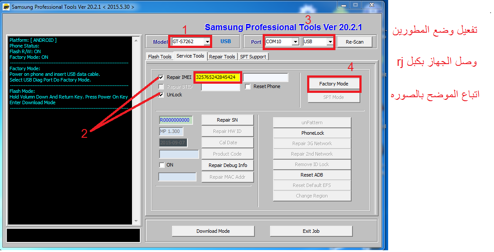The height and width of the screenshot is (252, 494).
Task: Click the Repair 2nd Network button
Action: [312, 154]
